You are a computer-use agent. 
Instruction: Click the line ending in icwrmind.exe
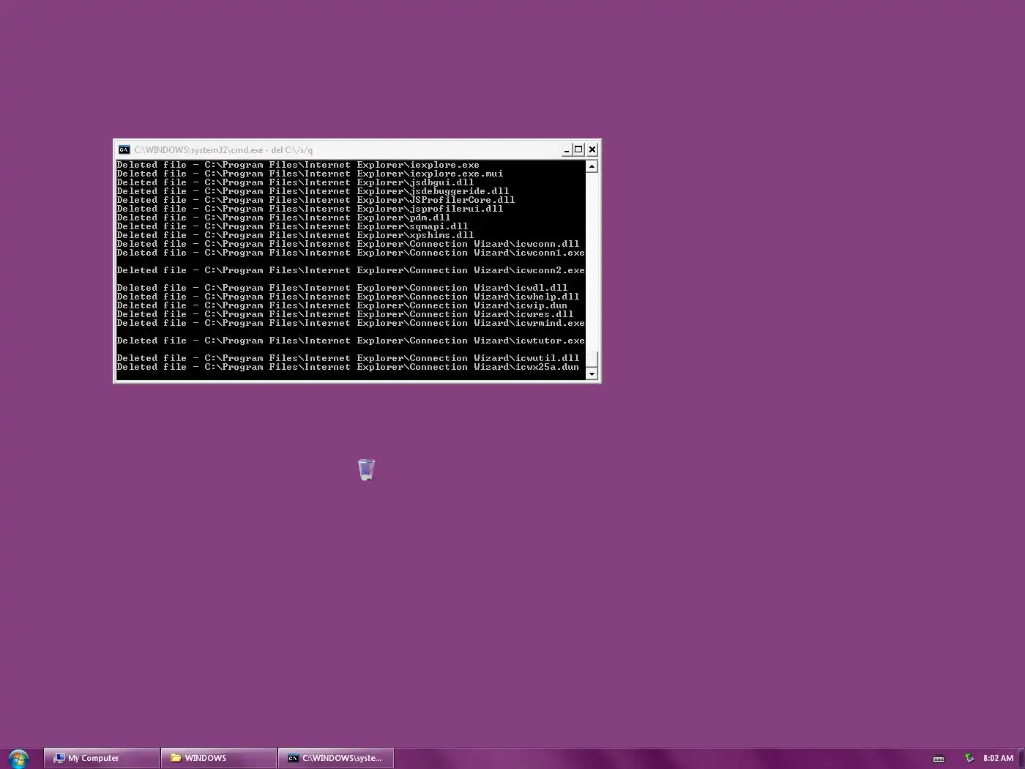(x=351, y=323)
